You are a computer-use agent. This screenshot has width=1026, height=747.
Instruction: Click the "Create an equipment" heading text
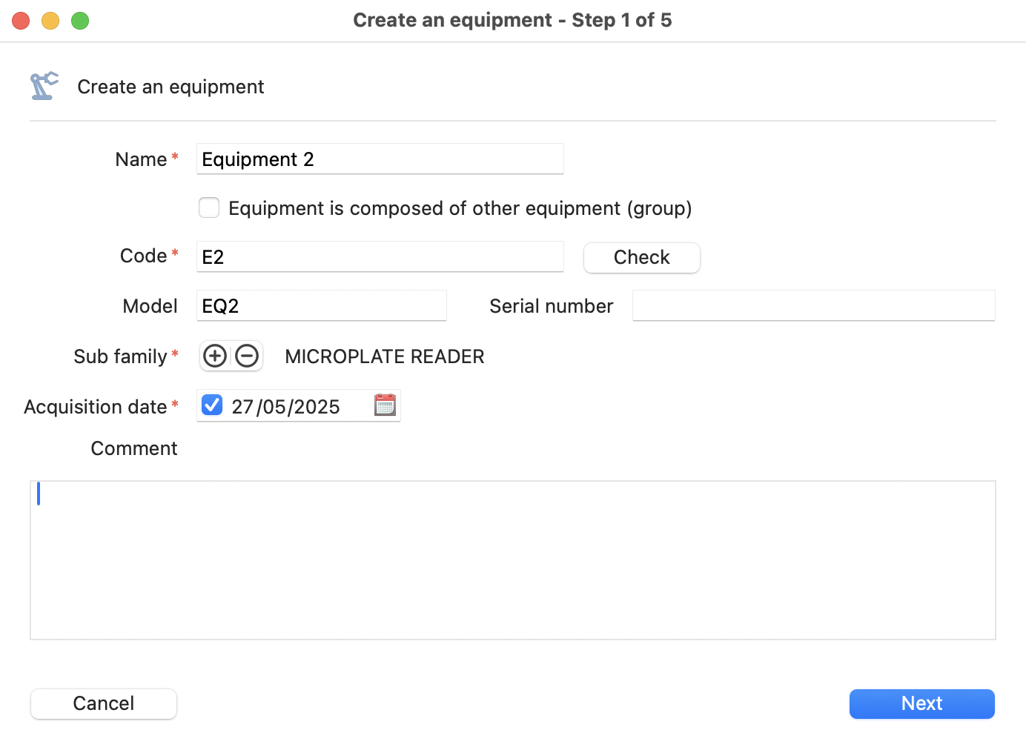(x=171, y=87)
